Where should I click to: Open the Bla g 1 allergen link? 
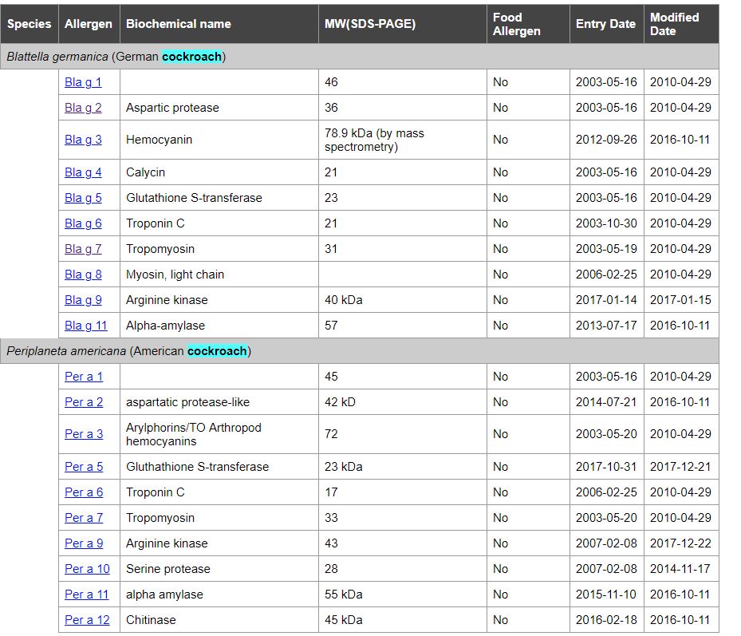[x=83, y=82]
